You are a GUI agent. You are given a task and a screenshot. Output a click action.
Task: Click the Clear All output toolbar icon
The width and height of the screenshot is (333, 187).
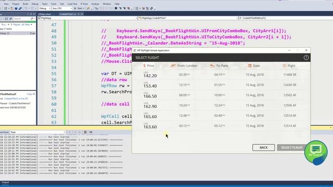pos(85,132)
